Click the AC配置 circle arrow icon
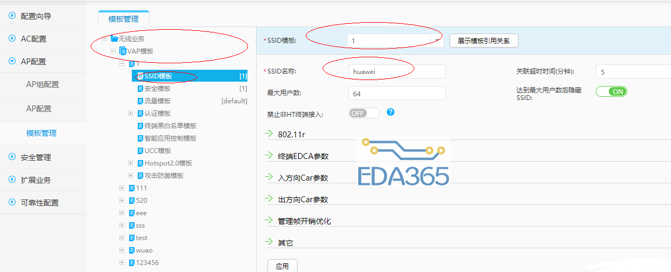Viewport: 671px width, 272px height. 12,38
